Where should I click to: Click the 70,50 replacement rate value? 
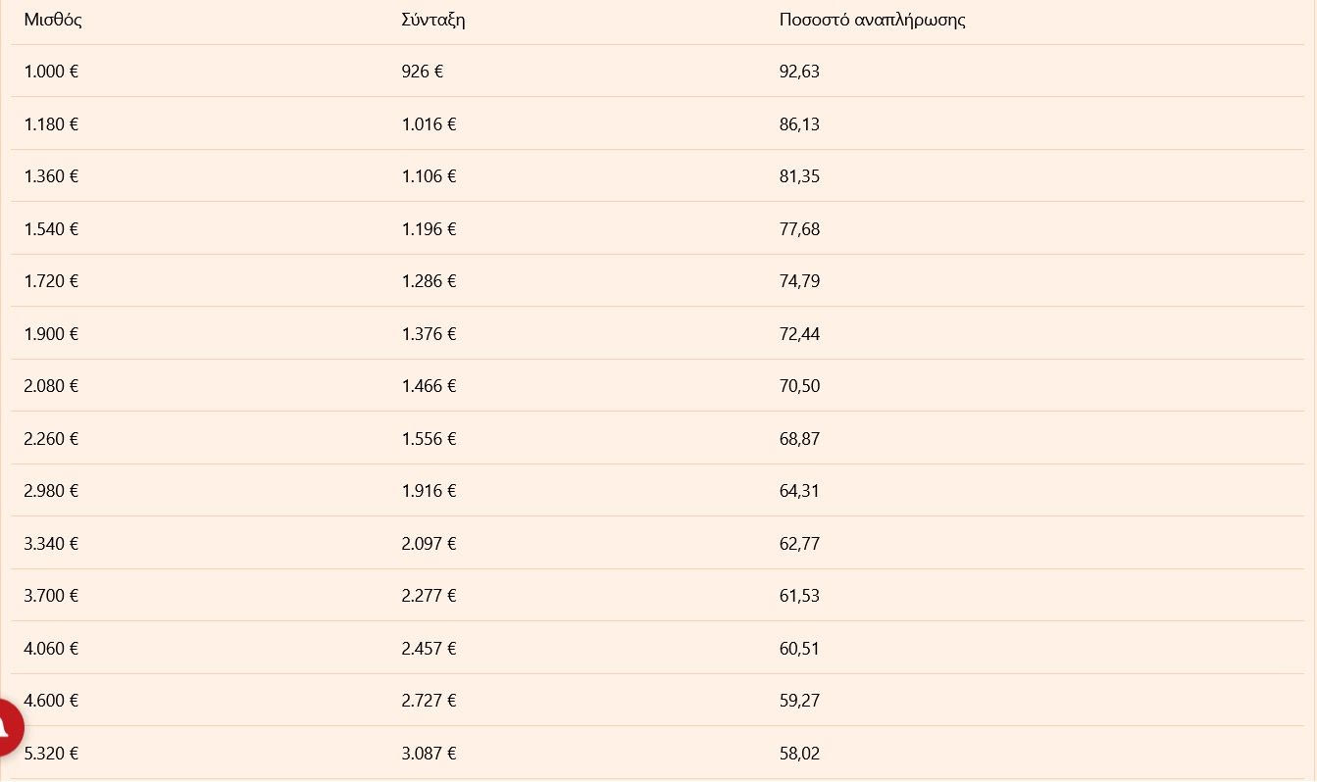[799, 386]
